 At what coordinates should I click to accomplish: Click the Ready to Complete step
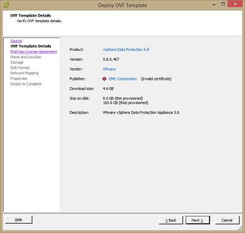[x=26, y=84]
